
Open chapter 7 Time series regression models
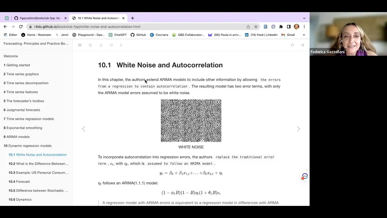click(x=29, y=119)
